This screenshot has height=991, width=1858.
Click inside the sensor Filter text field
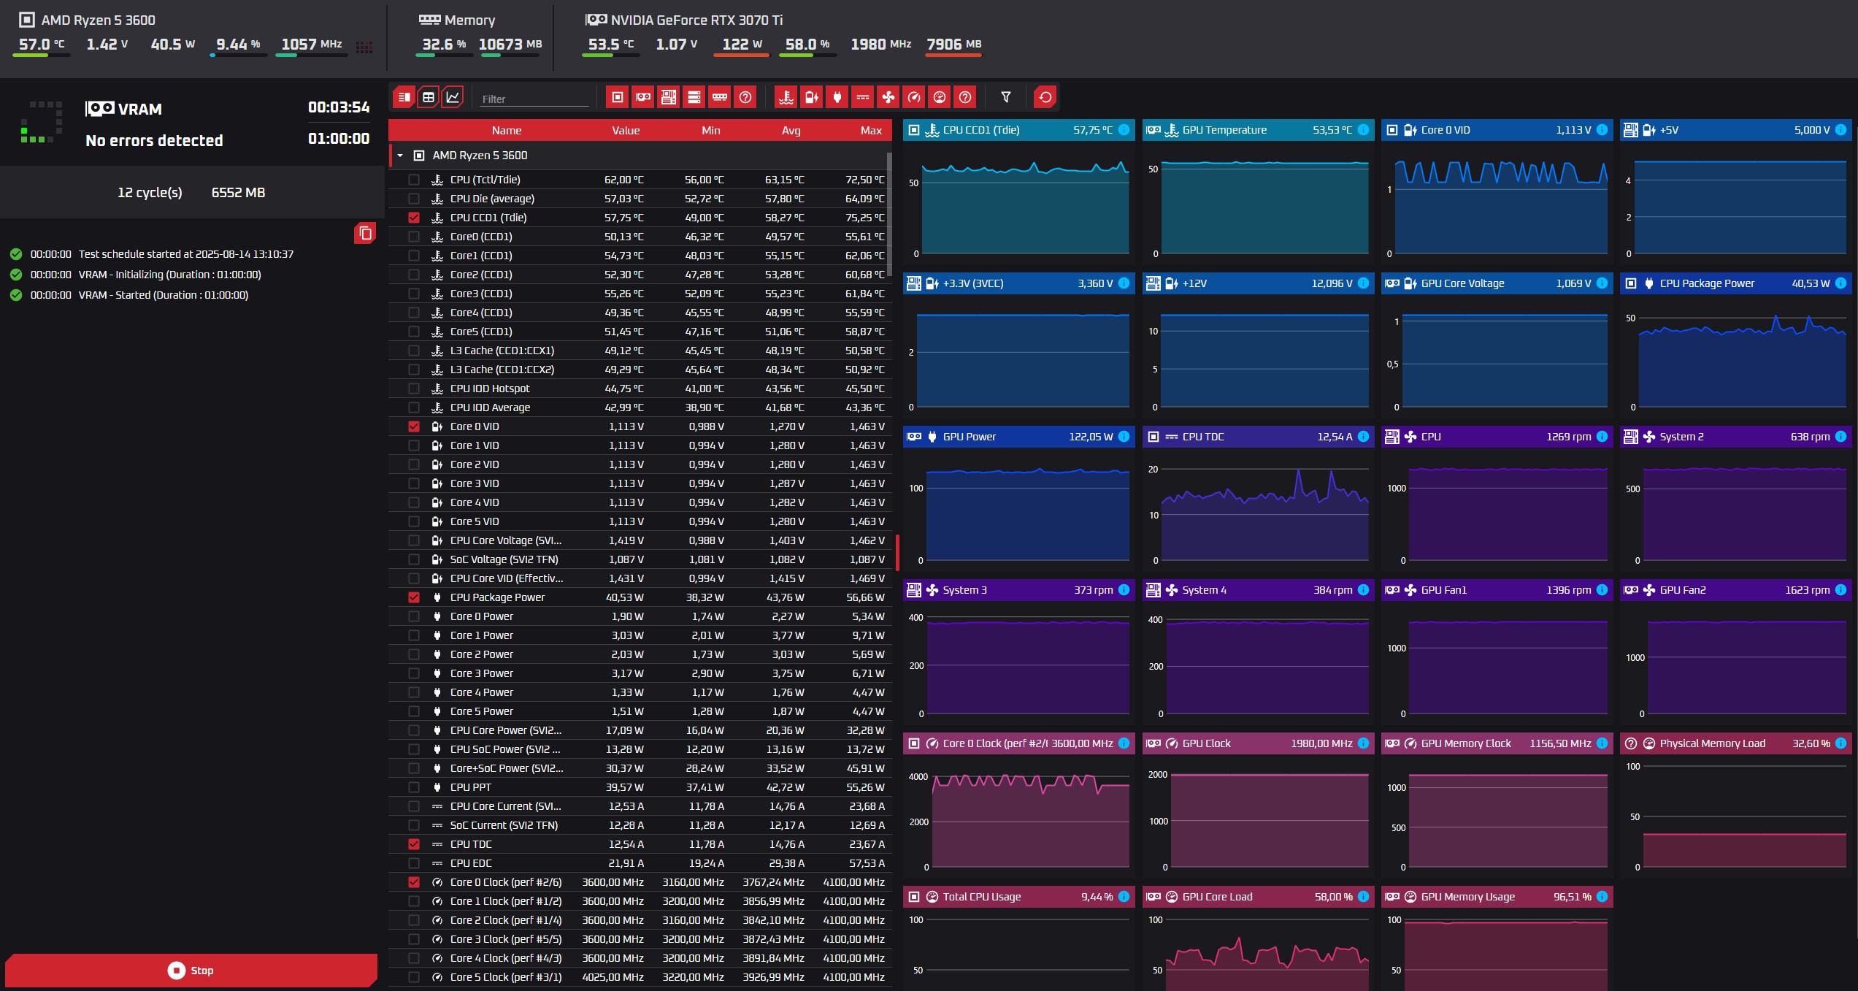[x=533, y=98]
